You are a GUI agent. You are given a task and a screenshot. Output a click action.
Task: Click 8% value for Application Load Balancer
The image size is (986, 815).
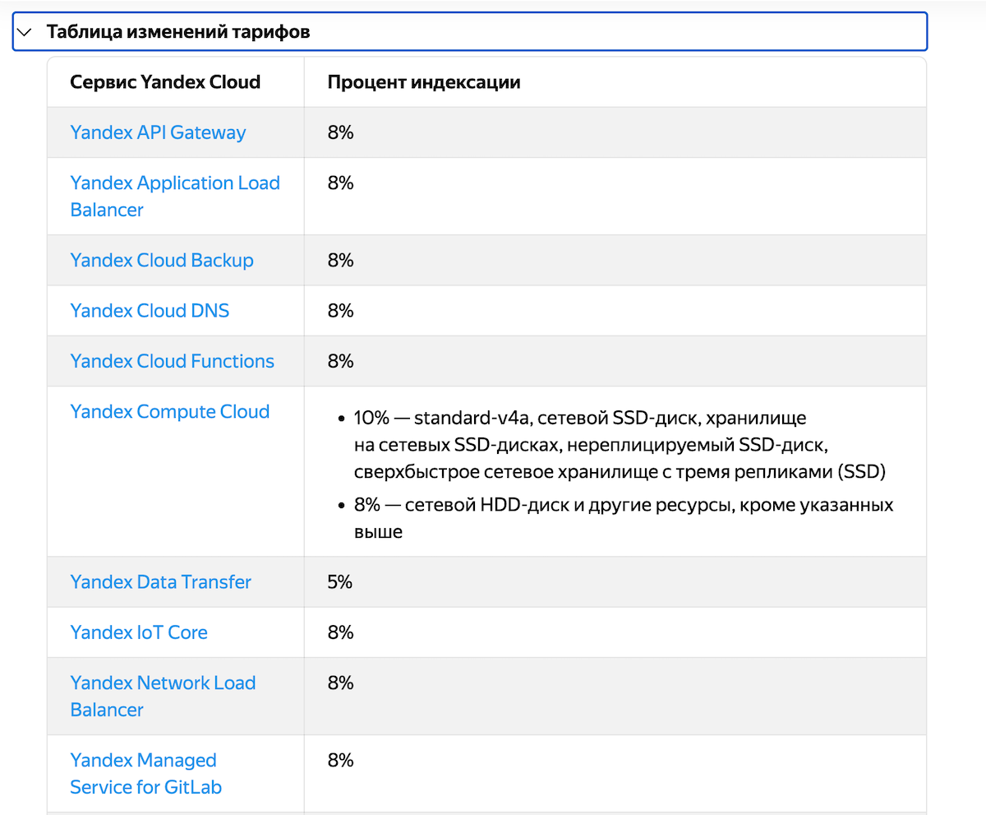click(x=340, y=183)
